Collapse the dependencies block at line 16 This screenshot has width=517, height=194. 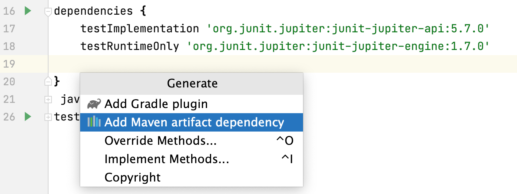[x=48, y=12]
